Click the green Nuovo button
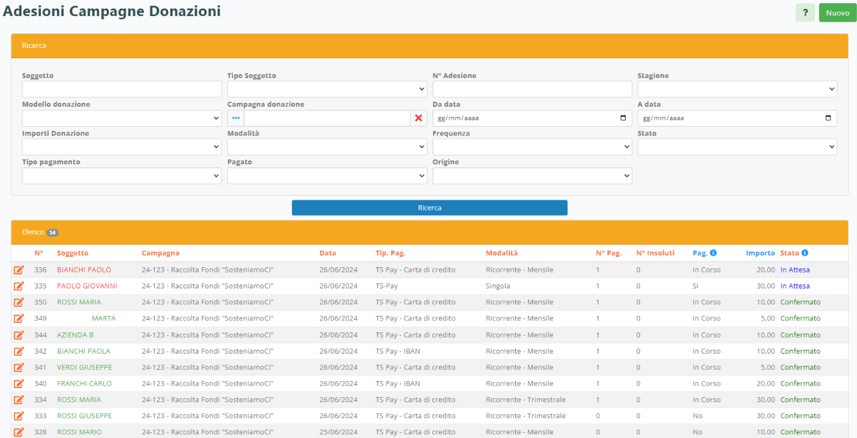The width and height of the screenshot is (857, 438). click(x=837, y=13)
